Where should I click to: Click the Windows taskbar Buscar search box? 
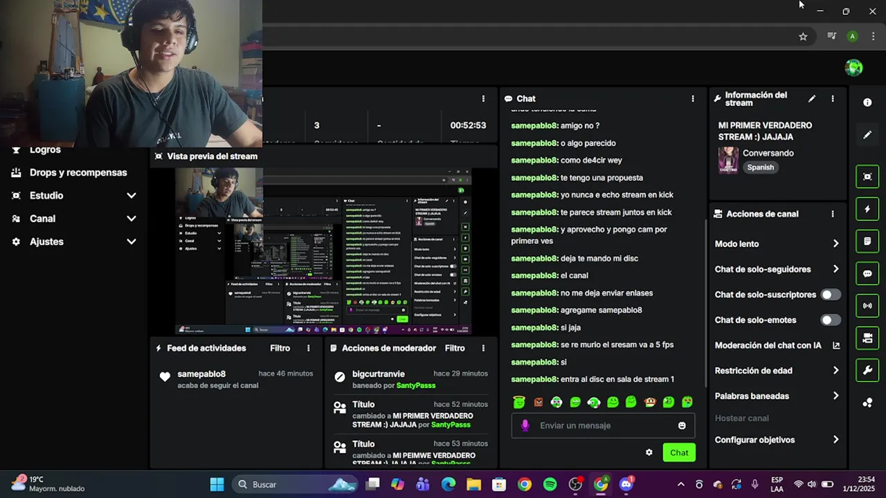pos(294,484)
